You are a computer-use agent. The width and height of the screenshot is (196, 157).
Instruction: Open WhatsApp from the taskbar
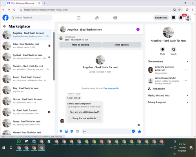tap(19, 141)
